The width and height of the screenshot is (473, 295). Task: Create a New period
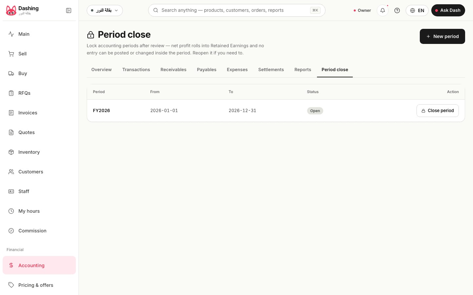442,36
